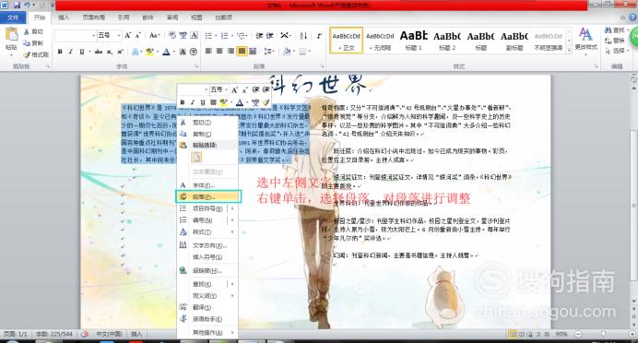Image resolution: width=638 pixels, height=343 pixels.
Task: Click the ribbon font color (A) button
Action: coord(166,52)
